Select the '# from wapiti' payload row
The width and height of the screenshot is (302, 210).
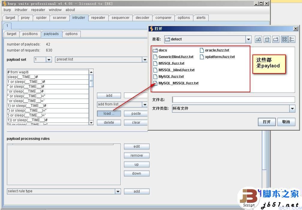pos(48,72)
